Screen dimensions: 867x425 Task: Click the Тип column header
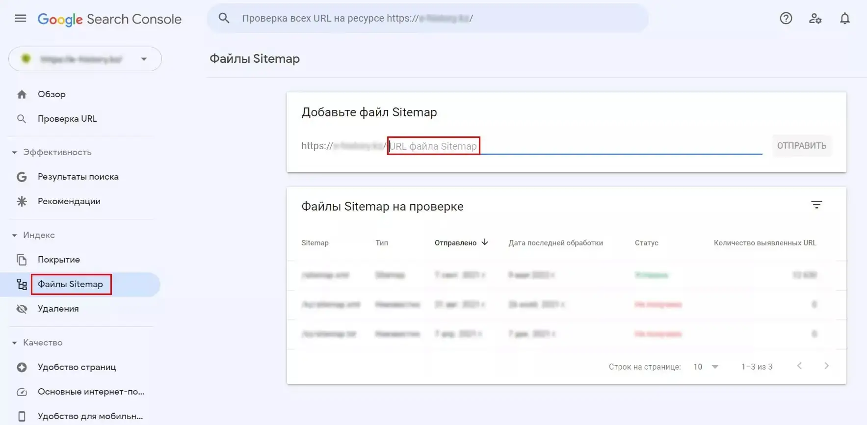point(382,242)
